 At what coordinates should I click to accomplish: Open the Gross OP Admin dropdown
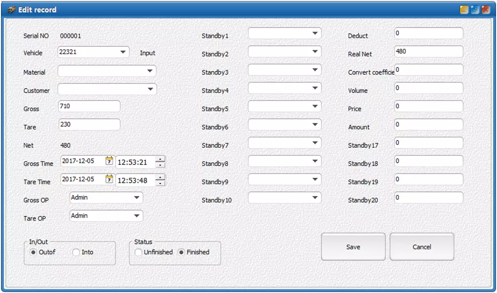click(x=106, y=197)
